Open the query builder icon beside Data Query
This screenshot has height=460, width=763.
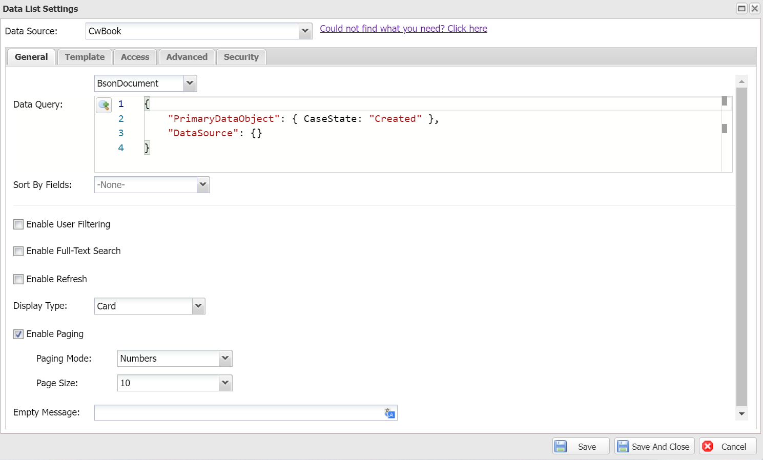tap(104, 105)
